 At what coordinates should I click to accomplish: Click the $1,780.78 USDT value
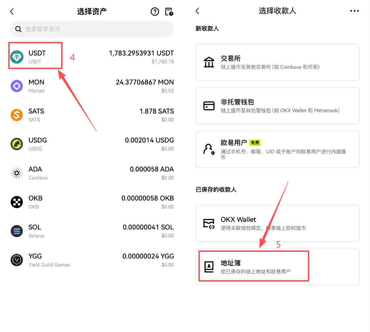point(163,62)
